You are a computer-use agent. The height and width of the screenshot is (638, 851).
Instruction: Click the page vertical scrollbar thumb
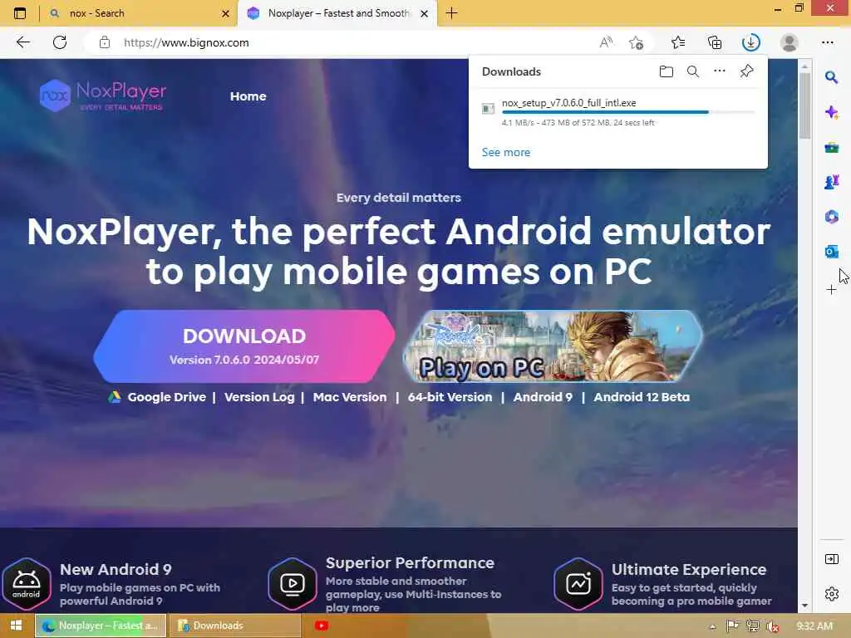804,106
